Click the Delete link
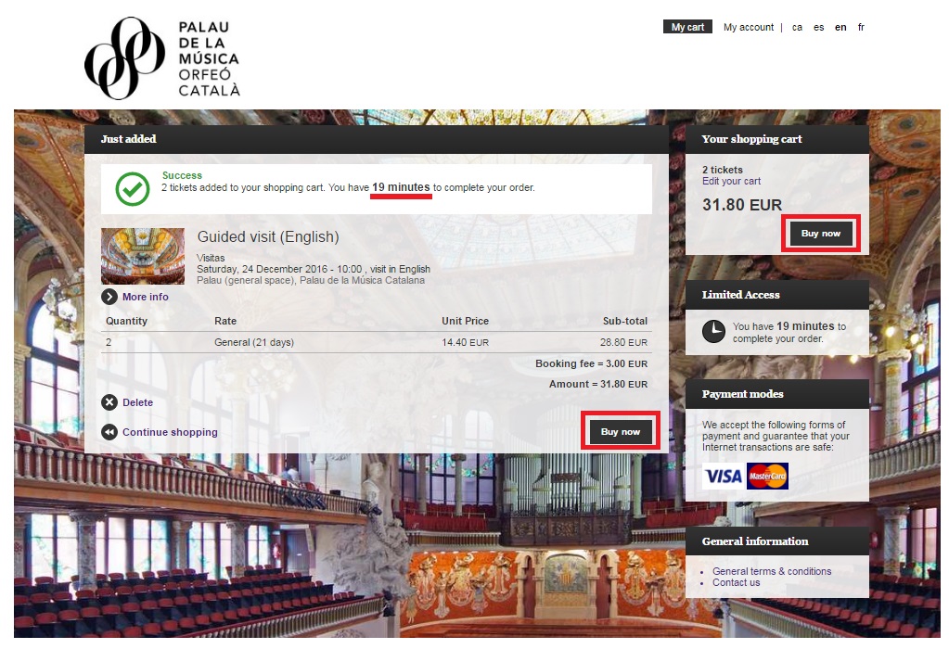Viewport: 949px width, 649px height. (137, 402)
